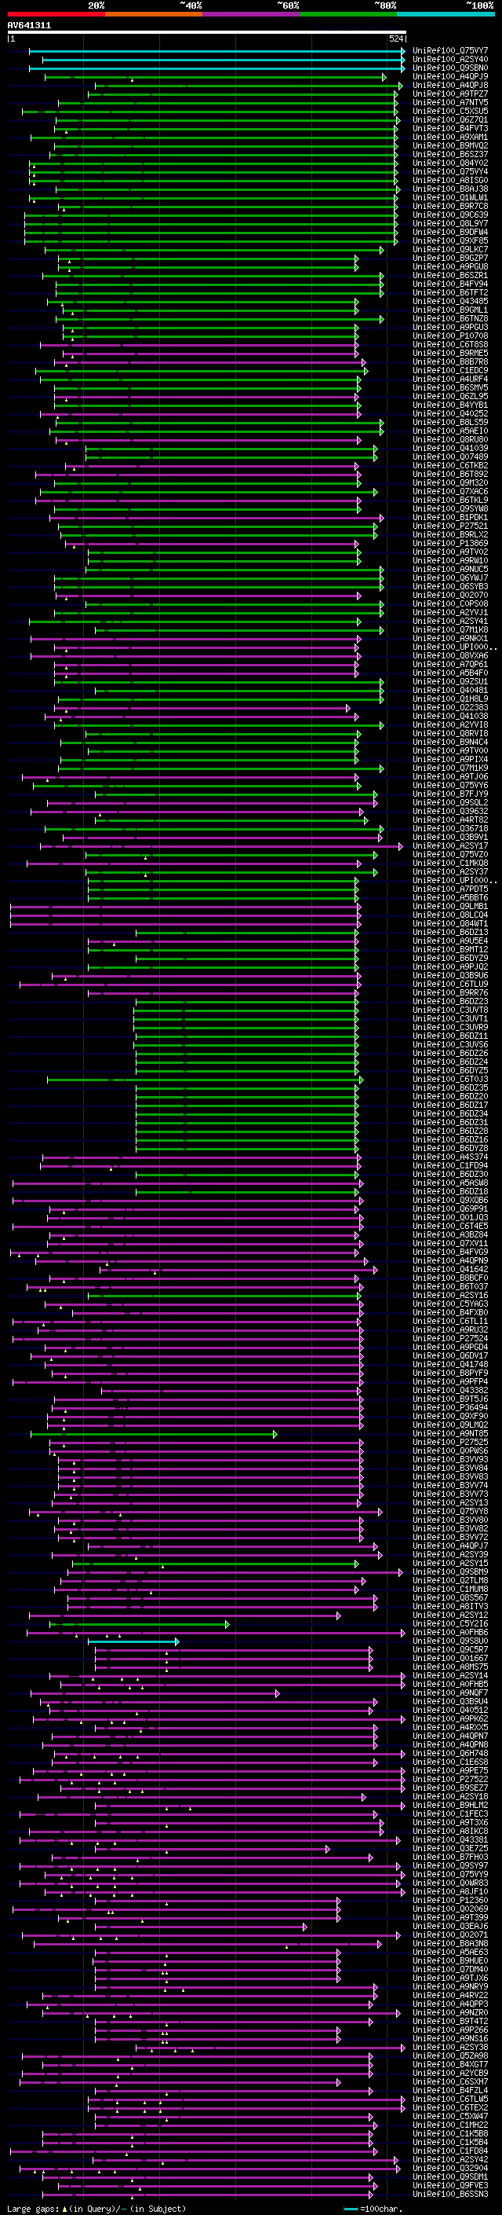Image resolution: width=502 pixels, height=2215 pixels.
Task: Click UniRef100_B6TNZ8 label
Action: 450,318
